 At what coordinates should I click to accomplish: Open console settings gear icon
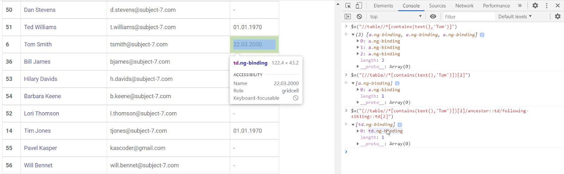point(558,16)
